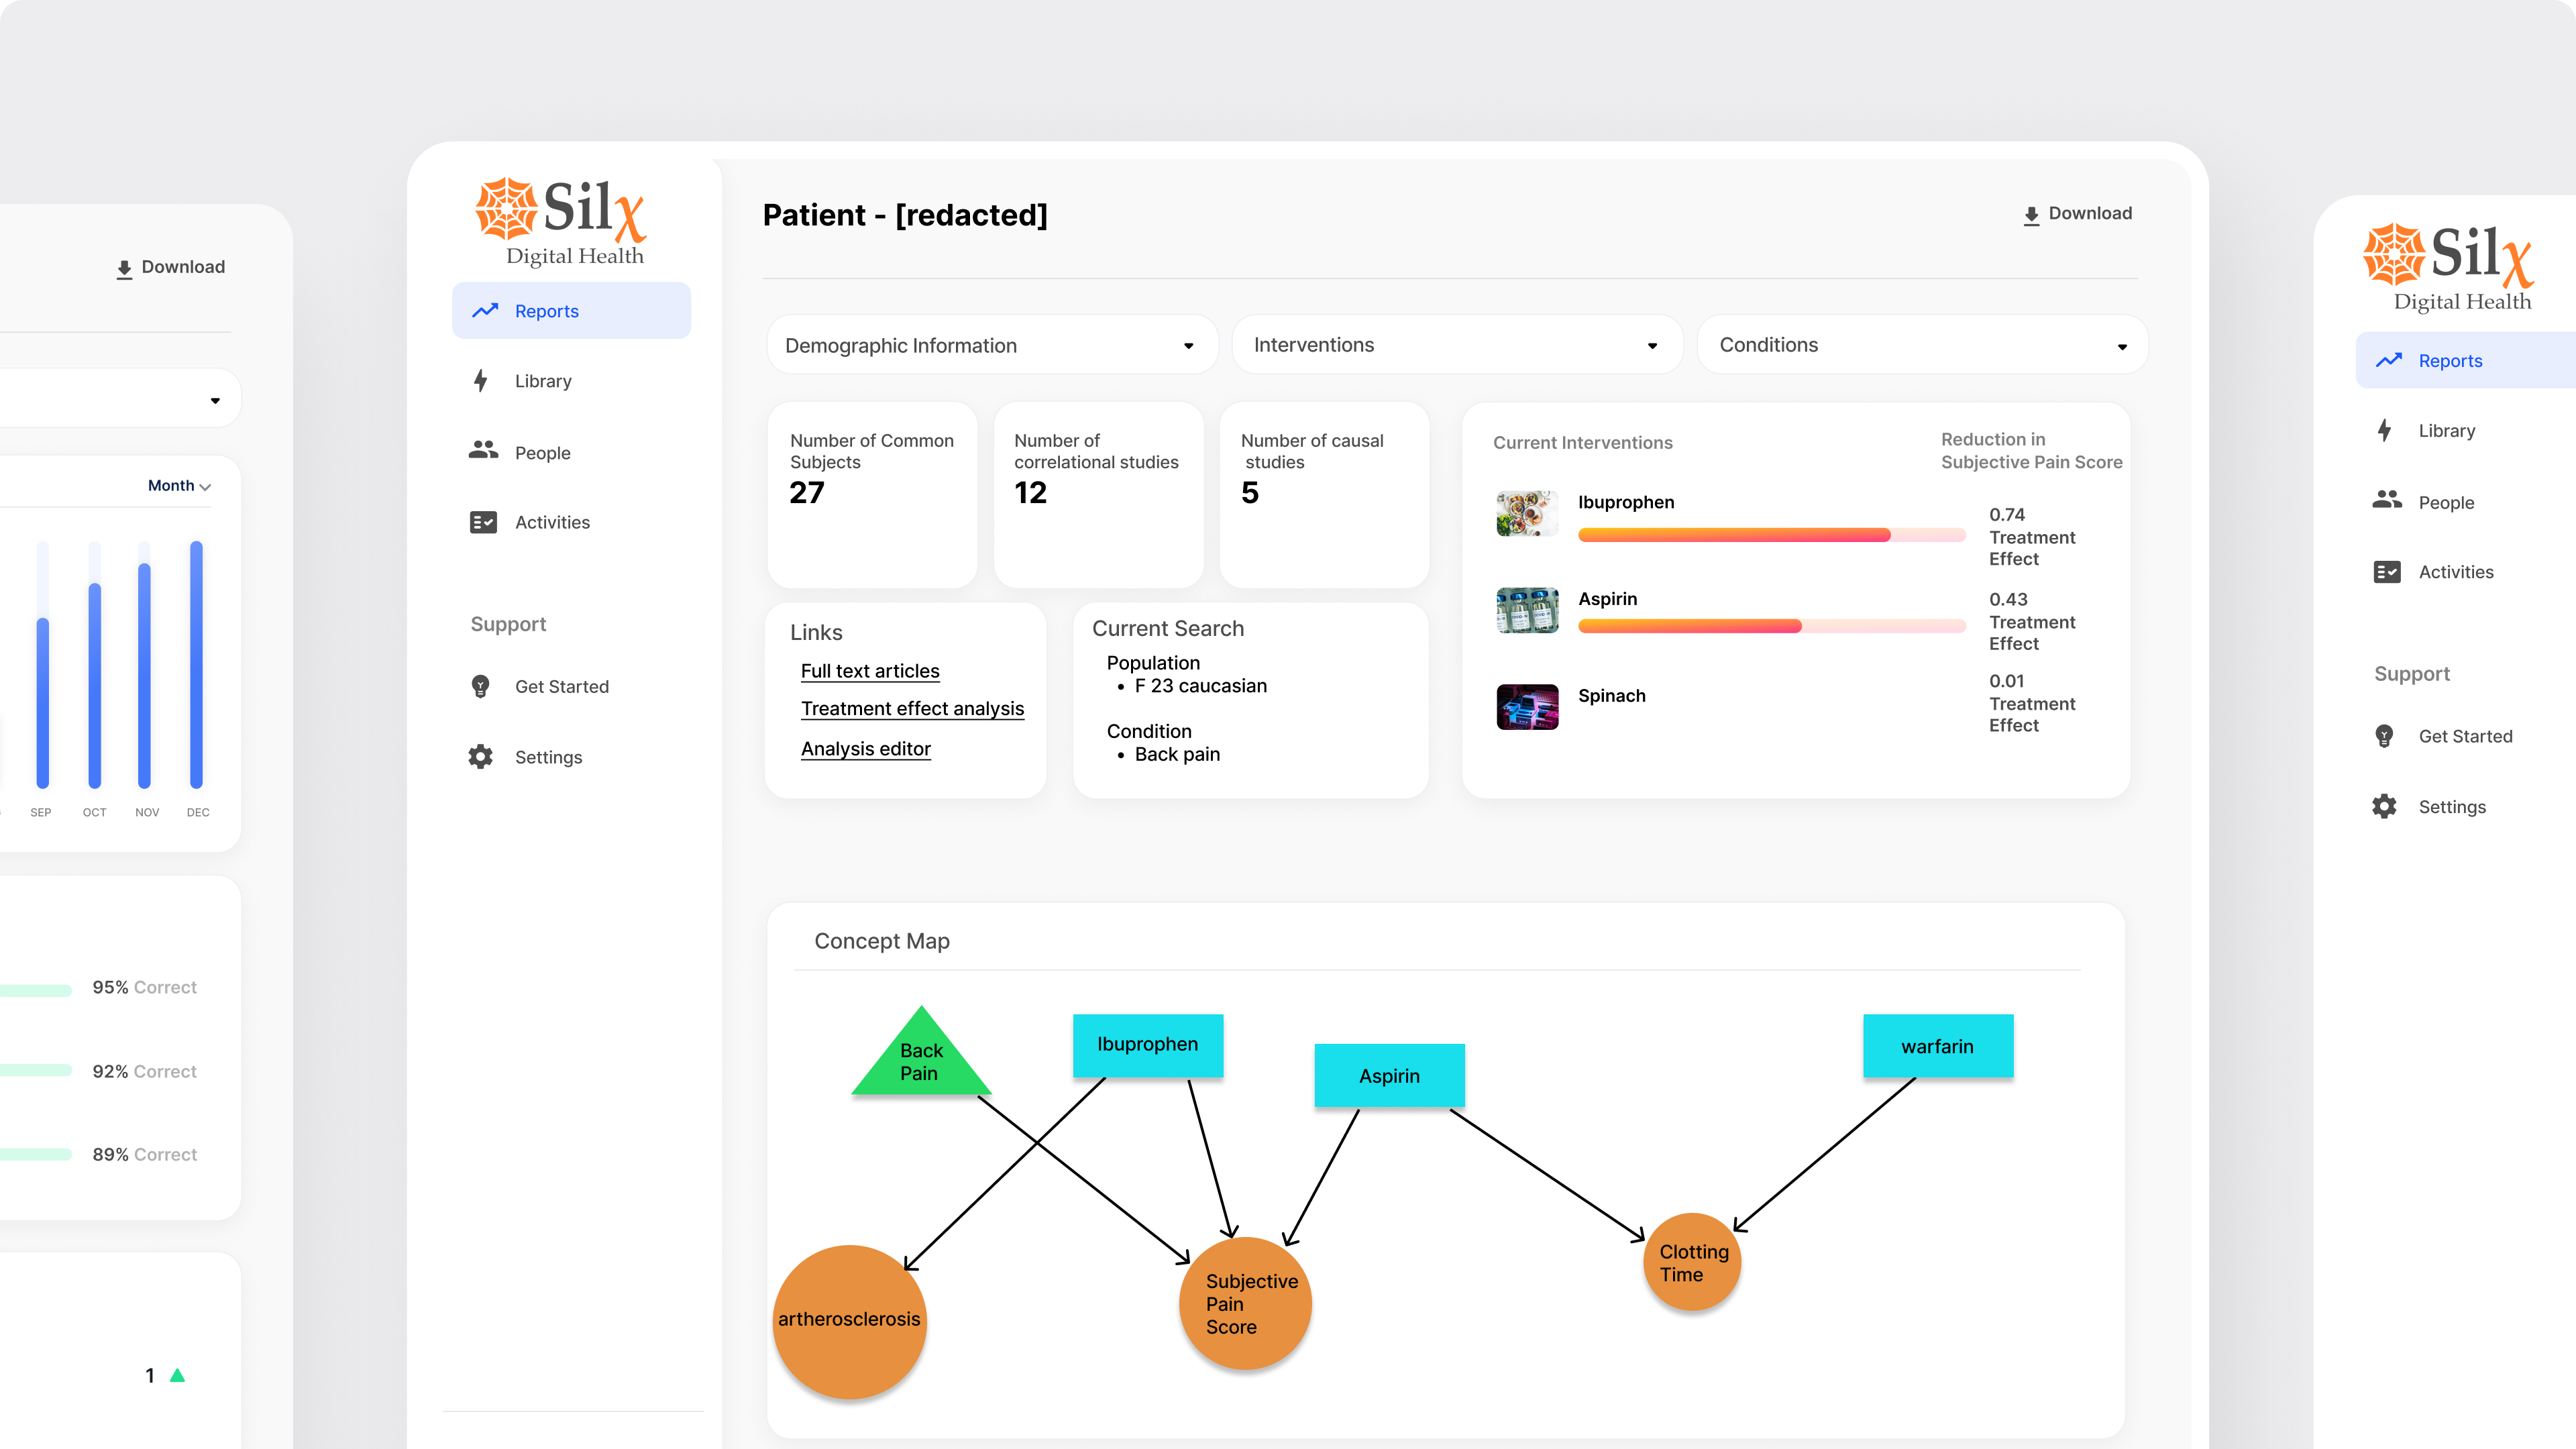Click the Aspirin treatment effect bar

coord(1771,626)
